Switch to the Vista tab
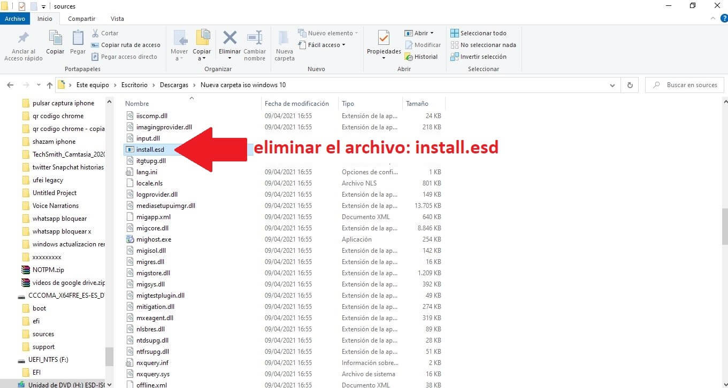728x388 pixels. (117, 19)
